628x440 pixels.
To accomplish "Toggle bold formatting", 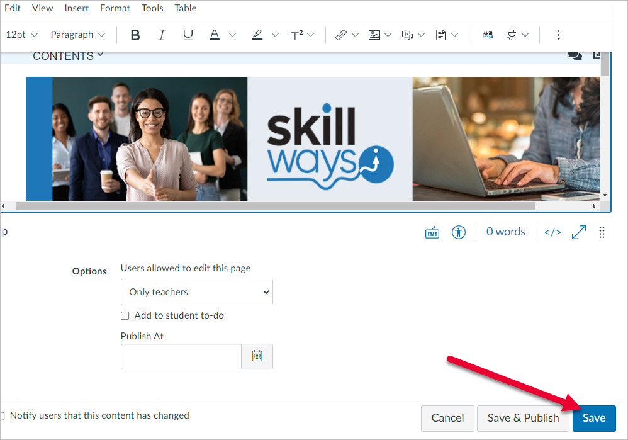I will (x=135, y=35).
